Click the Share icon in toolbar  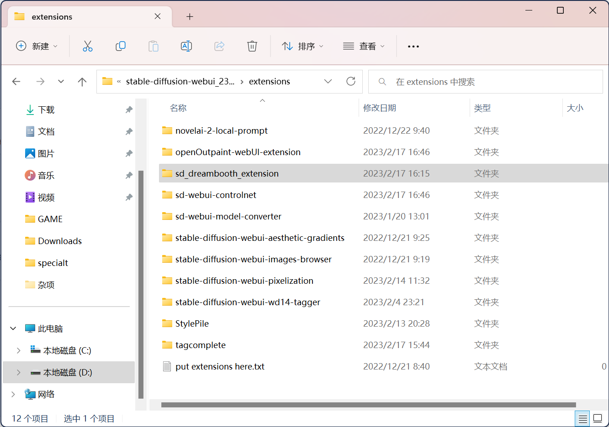coord(219,46)
